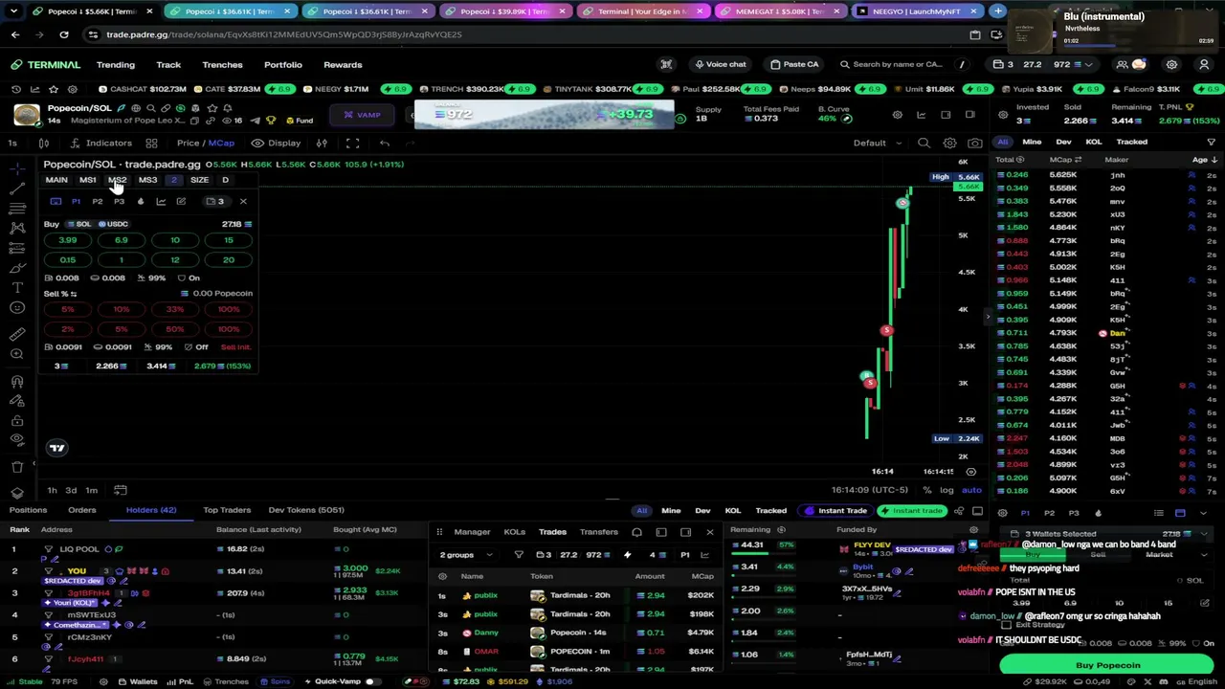Viewport: 1225px width, 689px height.
Task: Open Portfolio in top navigation
Action: pos(282,64)
